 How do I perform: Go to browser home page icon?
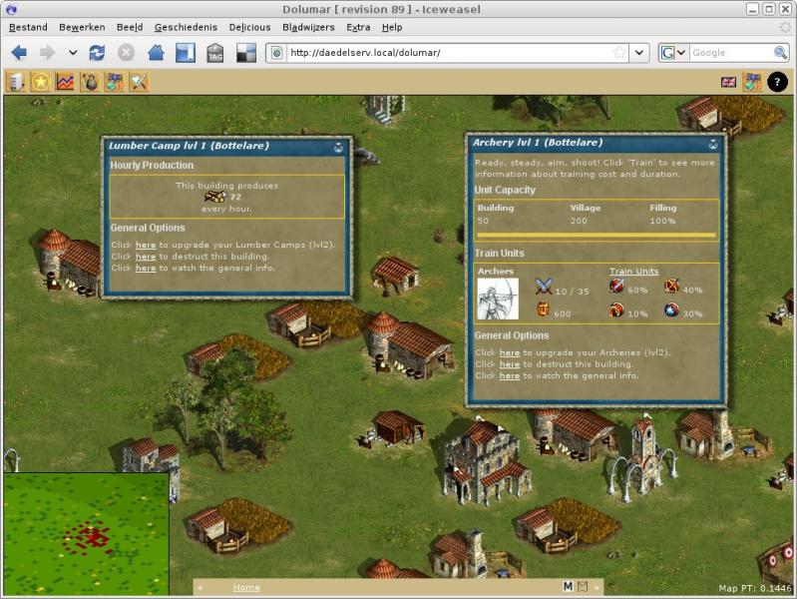click(x=156, y=53)
